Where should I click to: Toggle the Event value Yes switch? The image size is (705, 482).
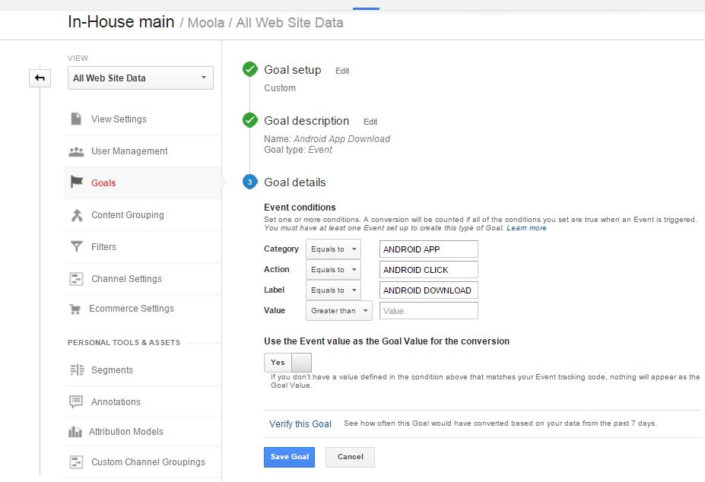pos(287,363)
